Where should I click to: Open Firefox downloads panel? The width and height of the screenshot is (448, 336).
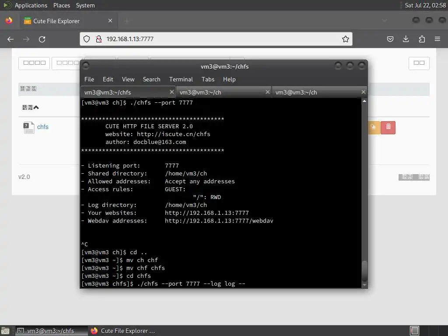tap(406, 39)
